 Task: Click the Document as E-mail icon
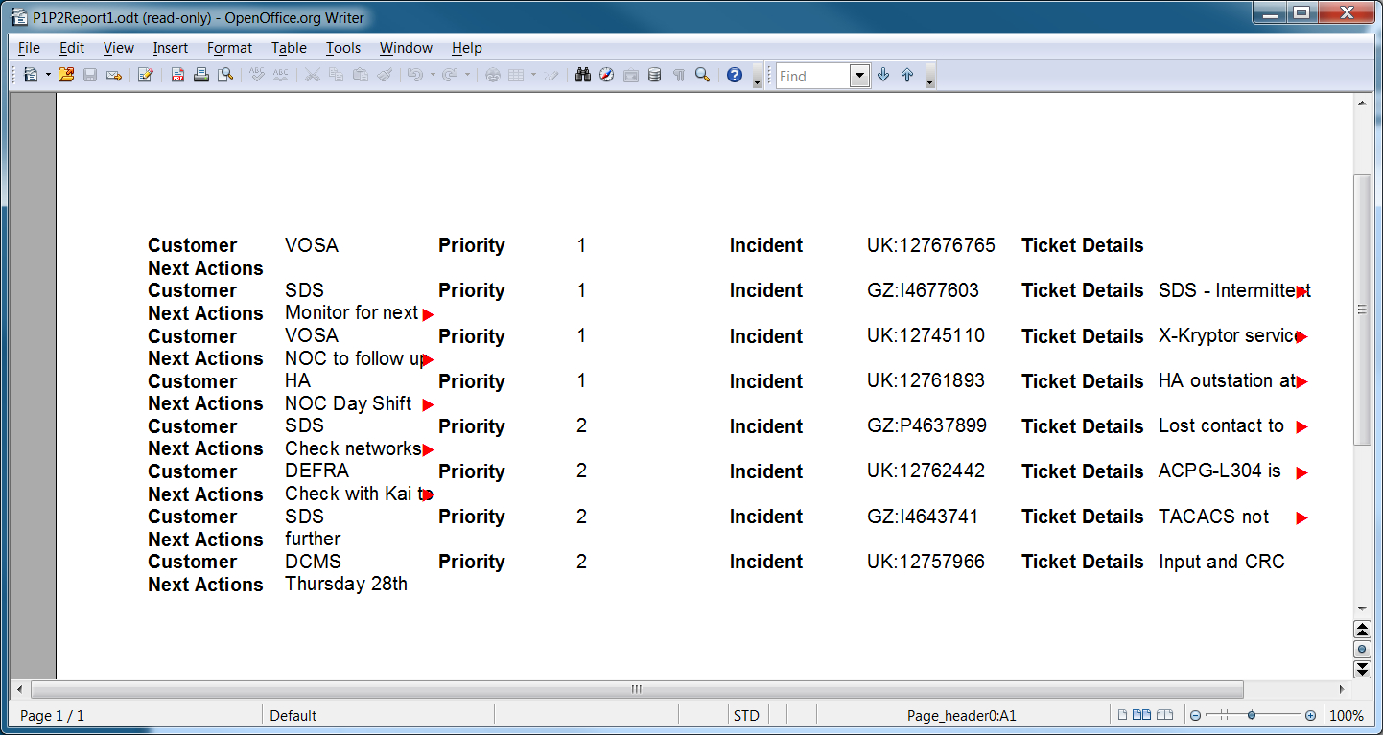(114, 75)
